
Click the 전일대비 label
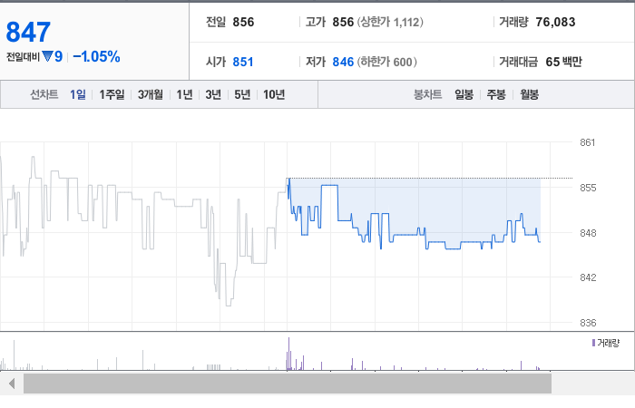point(23,56)
